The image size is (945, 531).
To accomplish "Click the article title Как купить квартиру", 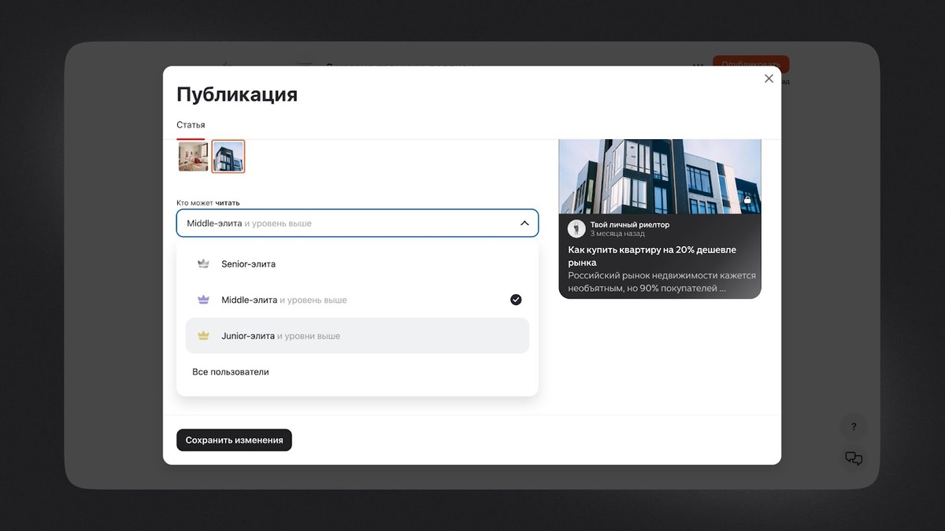I will tap(652, 256).
